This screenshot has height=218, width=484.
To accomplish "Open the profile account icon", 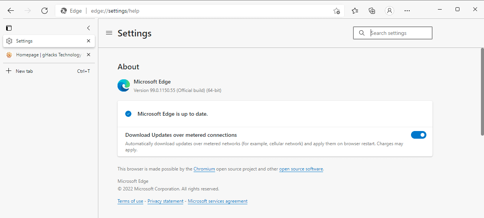I will (x=390, y=11).
